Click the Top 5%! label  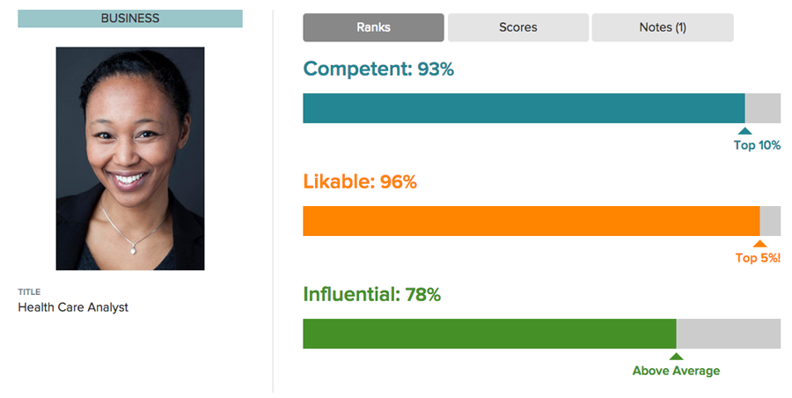click(x=758, y=258)
